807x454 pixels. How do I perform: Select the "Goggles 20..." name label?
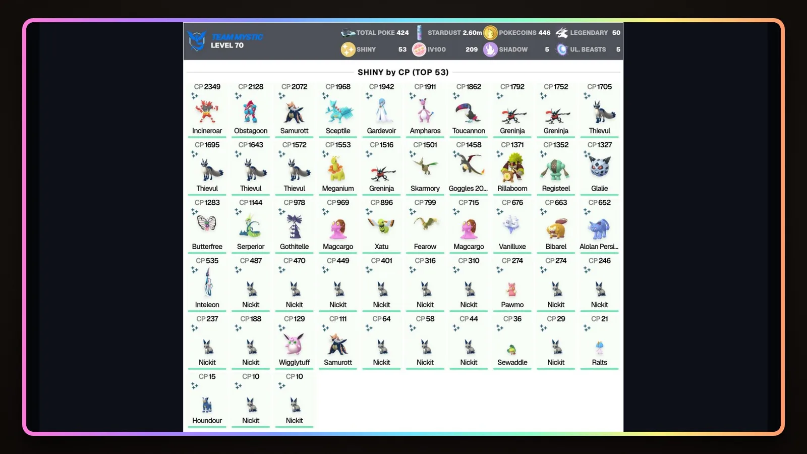coord(469,189)
